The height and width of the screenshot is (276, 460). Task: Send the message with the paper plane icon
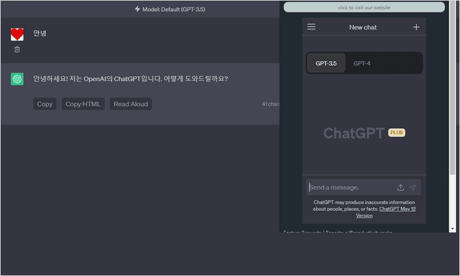point(413,187)
